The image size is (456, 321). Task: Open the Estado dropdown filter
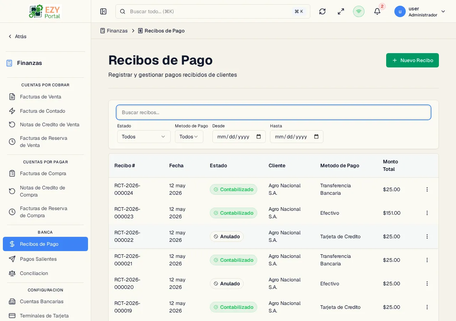(144, 137)
